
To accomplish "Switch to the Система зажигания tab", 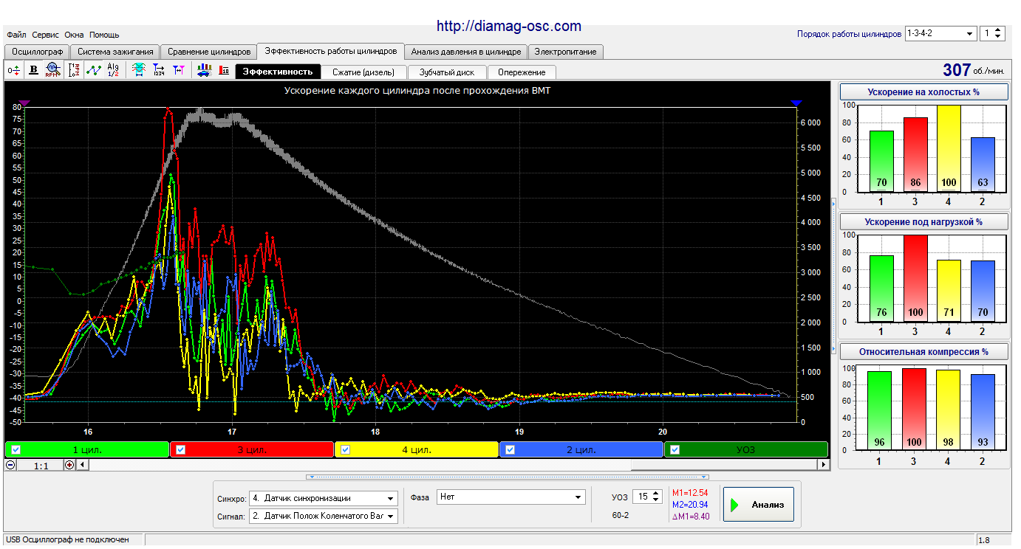I will pos(115,52).
